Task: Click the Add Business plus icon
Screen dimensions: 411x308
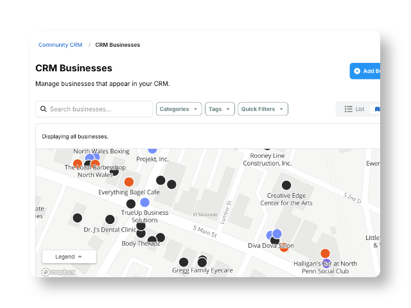Action: [357, 71]
